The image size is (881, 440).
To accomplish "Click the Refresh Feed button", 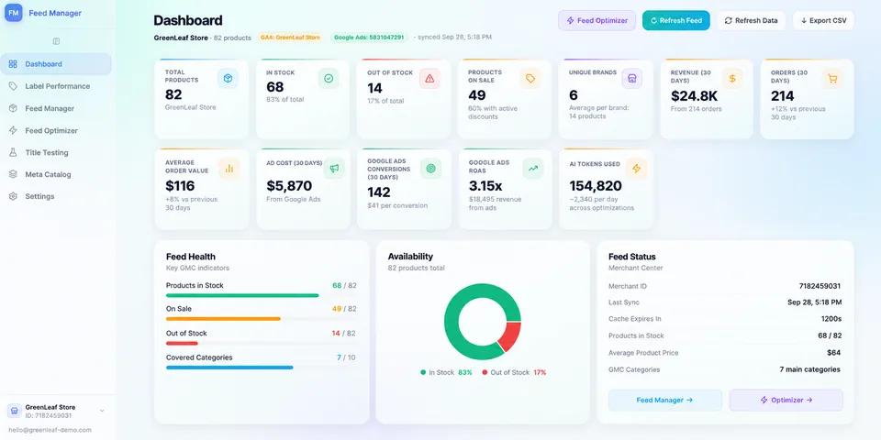I will pos(676,21).
